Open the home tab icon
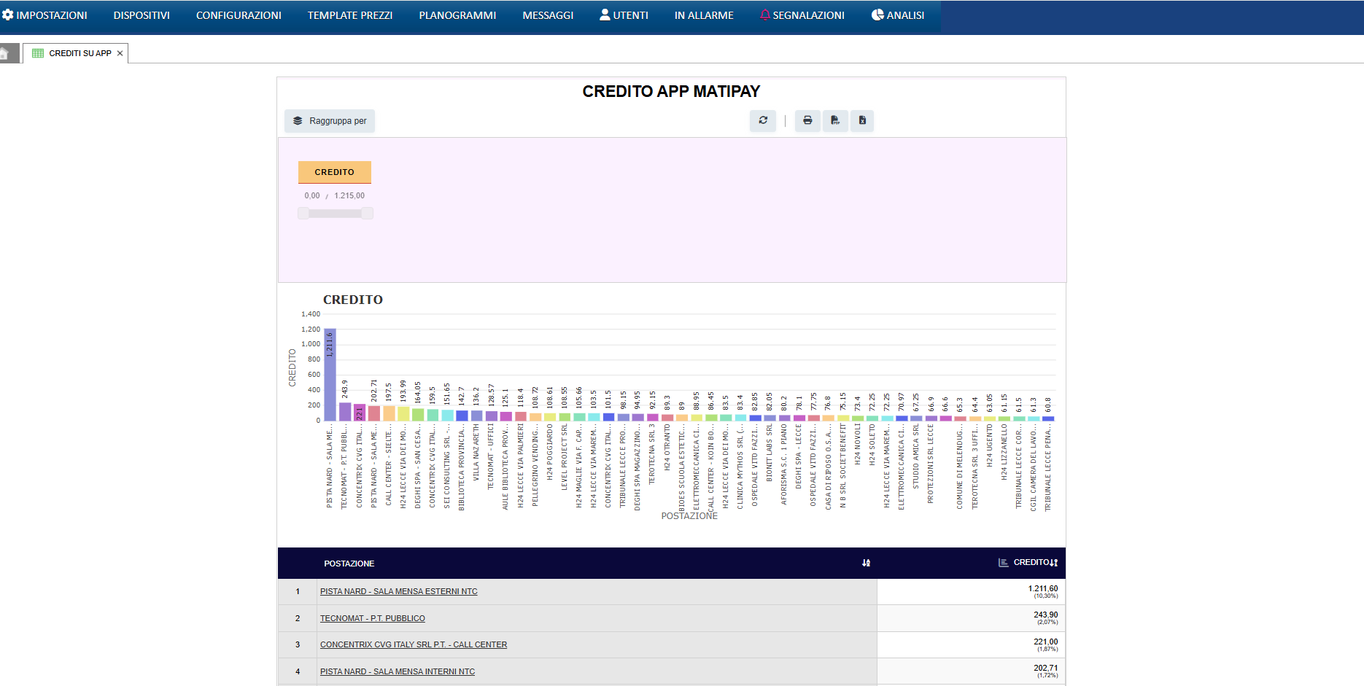This screenshot has width=1364, height=686. click(x=4, y=53)
